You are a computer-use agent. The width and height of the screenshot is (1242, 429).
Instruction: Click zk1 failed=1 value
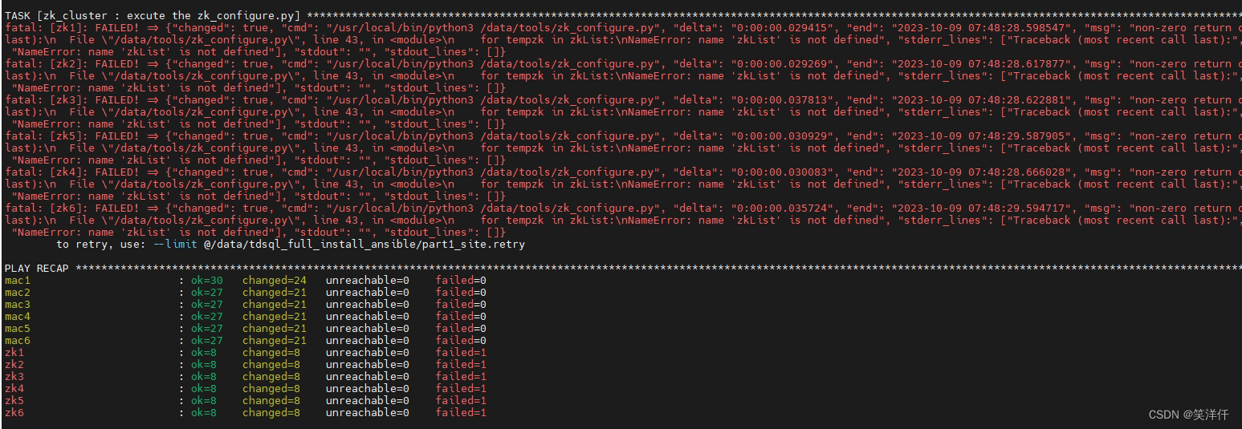click(x=461, y=352)
